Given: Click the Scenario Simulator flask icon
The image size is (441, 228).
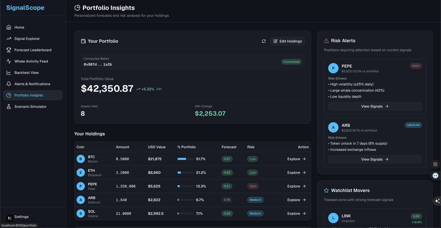Looking at the screenshot, I should 9,106.
